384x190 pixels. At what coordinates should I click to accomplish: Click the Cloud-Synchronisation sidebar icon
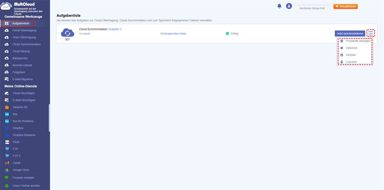(7, 44)
